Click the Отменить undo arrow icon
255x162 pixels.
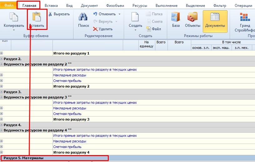coord(95,14)
